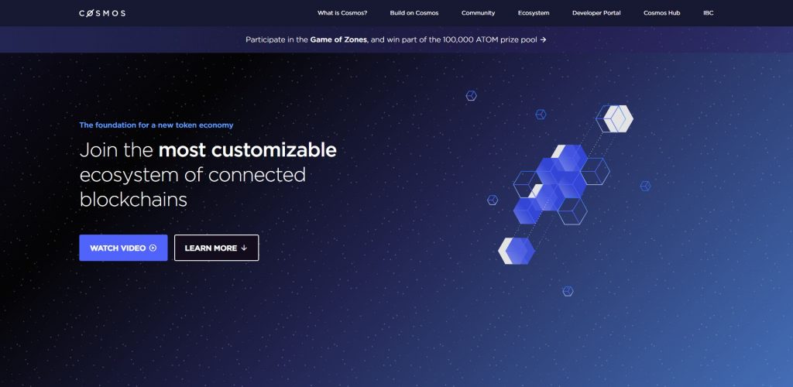
Task: Click the Watch Video button
Action: click(x=123, y=248)
